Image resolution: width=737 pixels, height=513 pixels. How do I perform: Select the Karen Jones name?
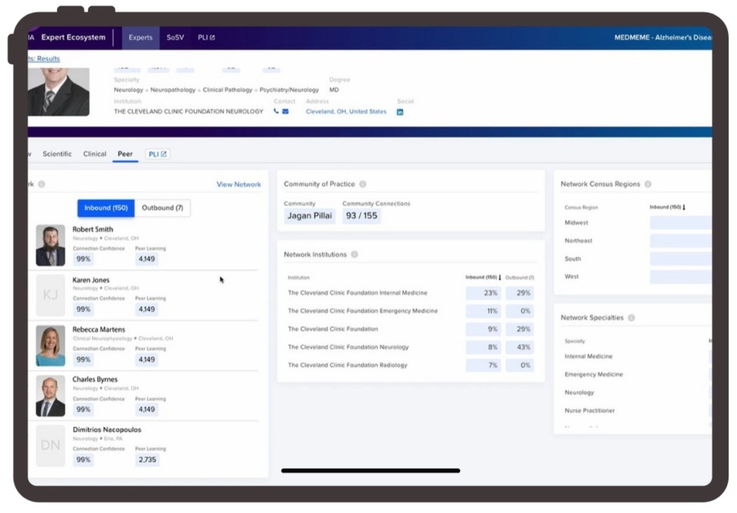(91, 280)
